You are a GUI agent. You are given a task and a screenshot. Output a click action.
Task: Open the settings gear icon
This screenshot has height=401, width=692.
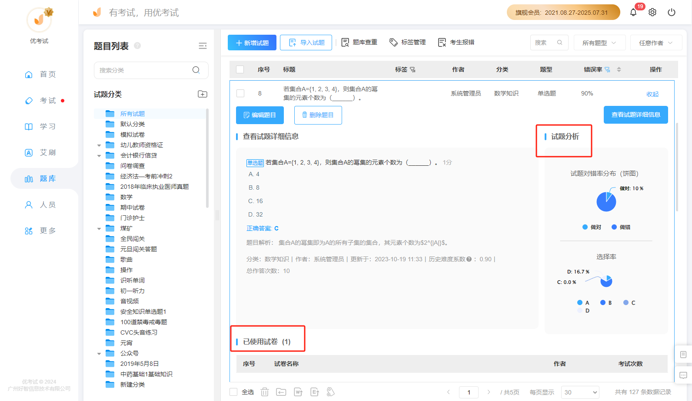[x=652, y=12]
